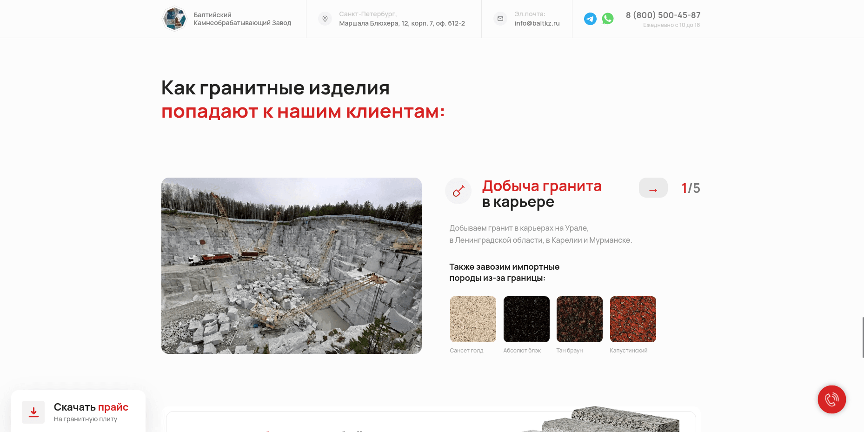Select the Абсолют блэк granite swatch
864x432 pixels.
[526, 319]
